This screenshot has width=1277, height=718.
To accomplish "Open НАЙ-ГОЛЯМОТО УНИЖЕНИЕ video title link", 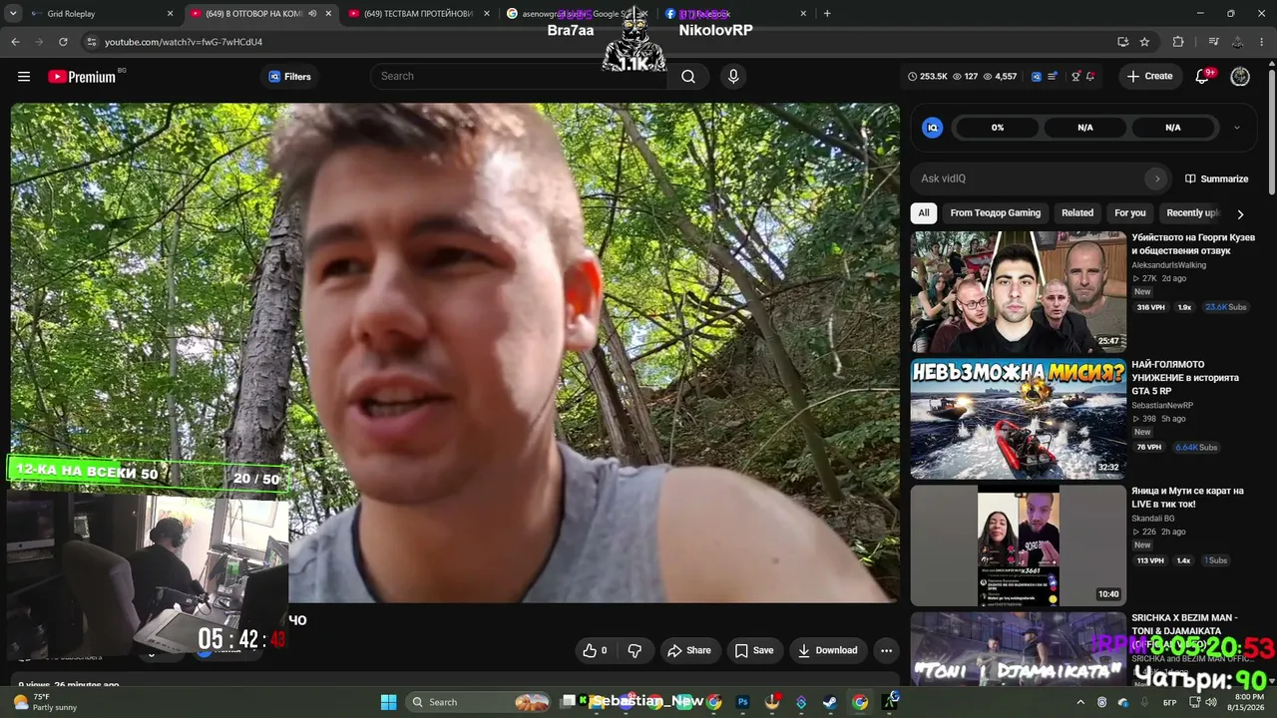I will [1185, 378].
